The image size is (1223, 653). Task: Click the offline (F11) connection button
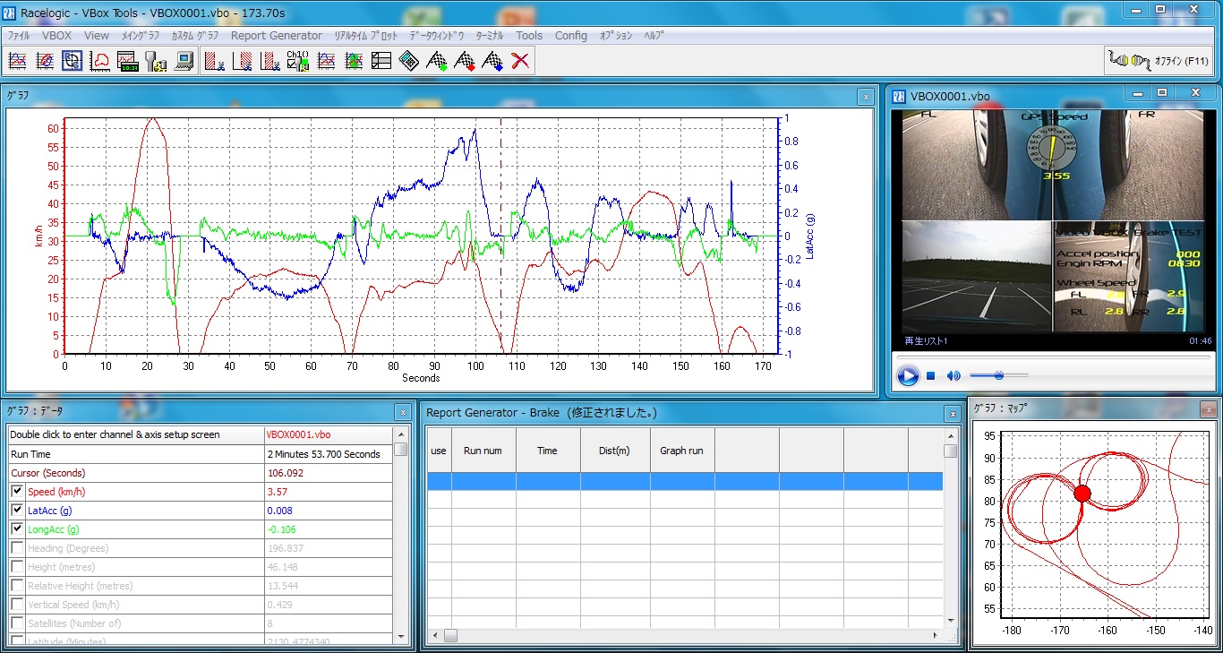tap(1159, 61)
